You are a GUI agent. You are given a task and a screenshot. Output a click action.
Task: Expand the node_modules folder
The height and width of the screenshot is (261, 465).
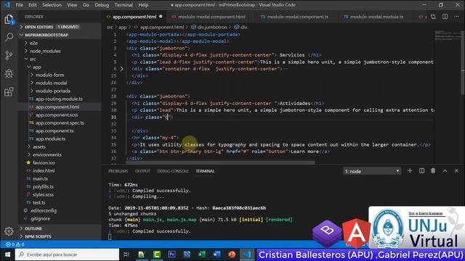tap(60, 51)
